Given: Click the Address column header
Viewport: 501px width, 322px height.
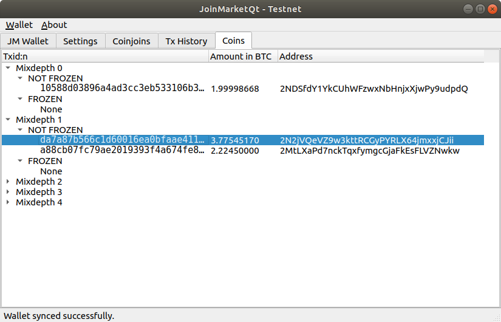Looking at the screenshot, I should click(296, 57).
